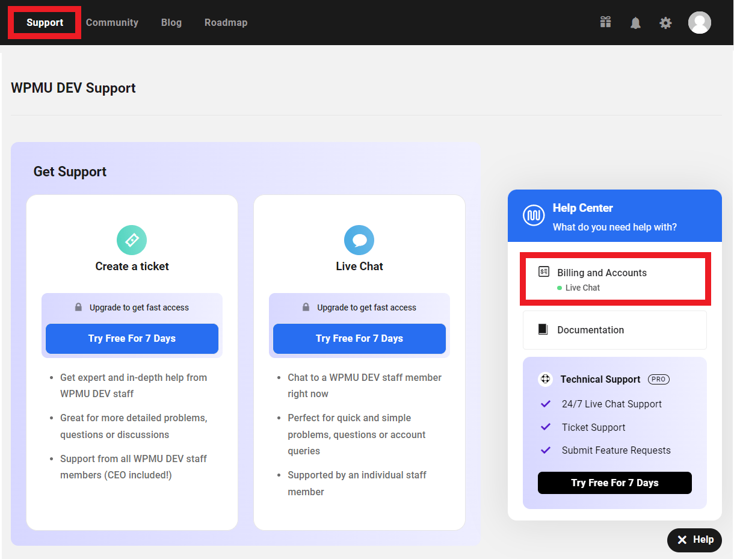Open the Blog from the top navigation
This screenshot has width=734, height=559.
[x=171, y=22]
